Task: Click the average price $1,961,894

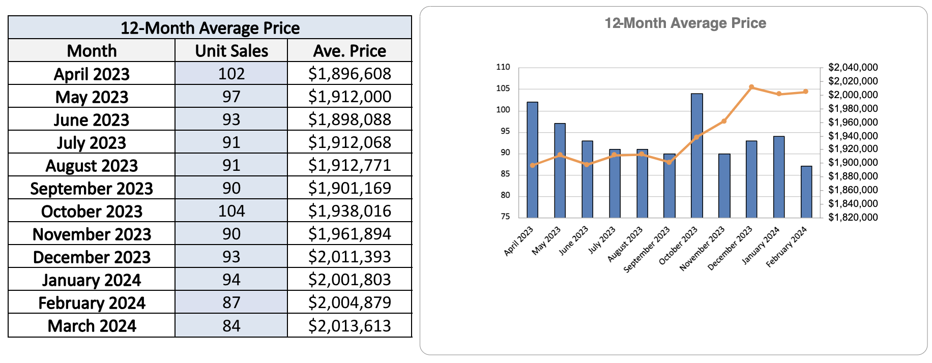Action: [x=349, y=234]
